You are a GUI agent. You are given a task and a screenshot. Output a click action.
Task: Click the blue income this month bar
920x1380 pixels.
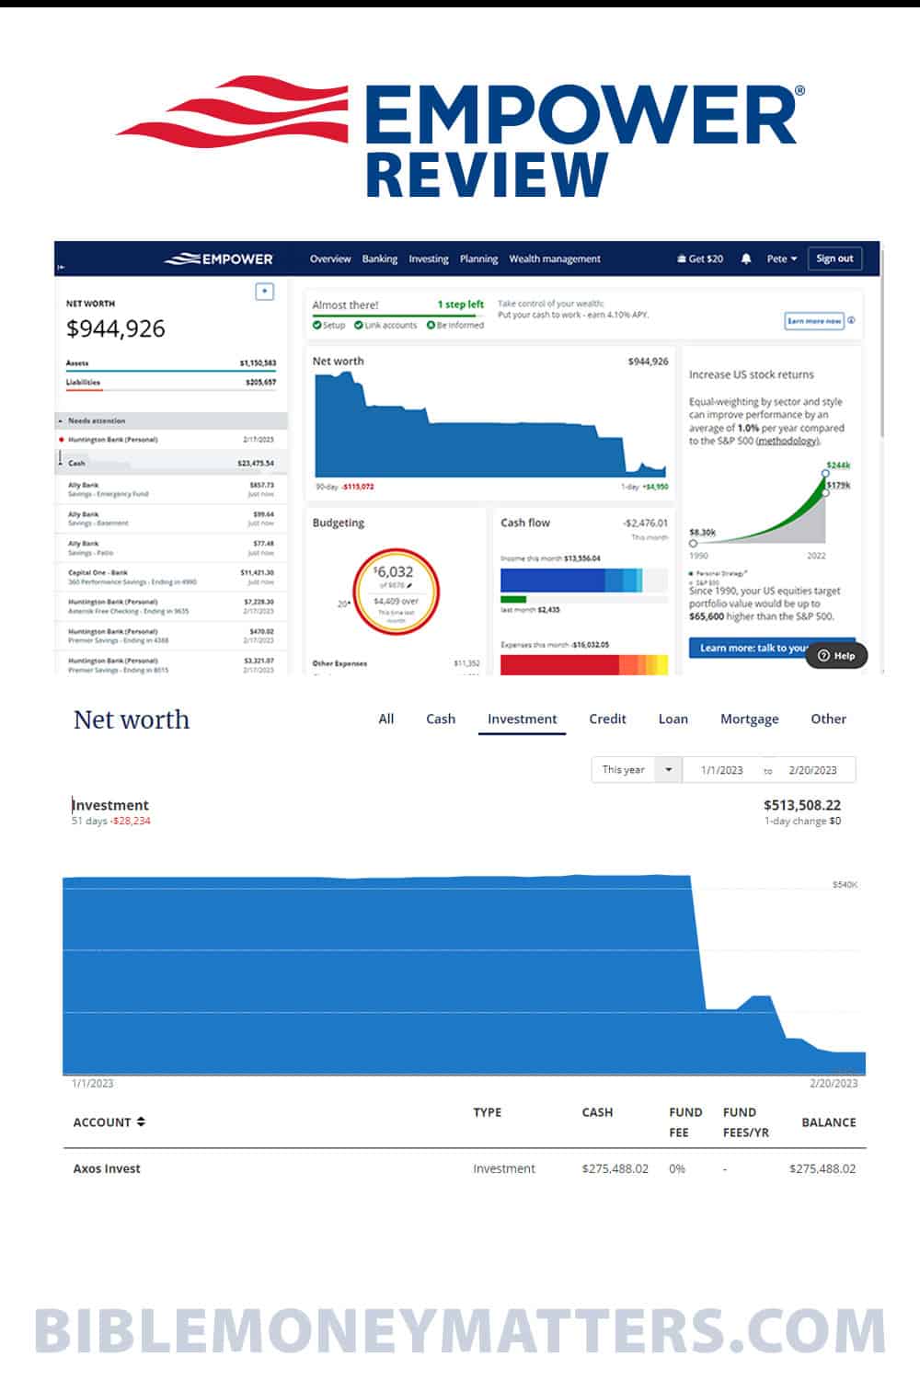point(571,580)
